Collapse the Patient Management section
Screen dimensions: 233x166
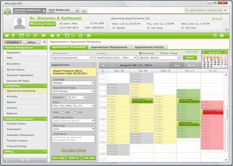45,48
